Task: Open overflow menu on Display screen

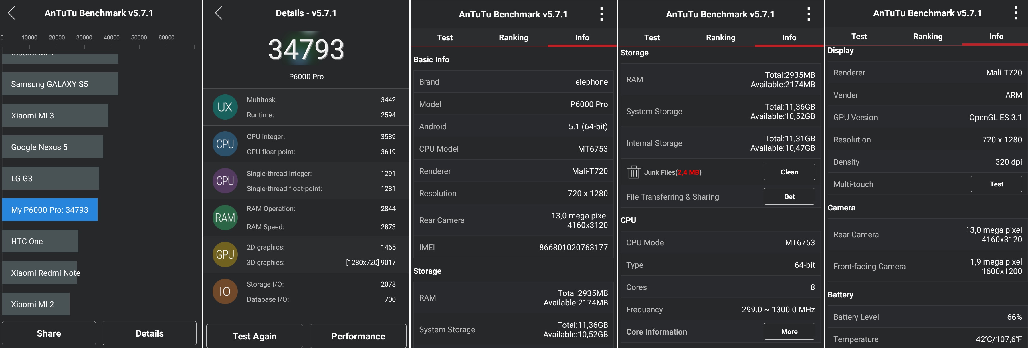Action: tap(1016, 13)
